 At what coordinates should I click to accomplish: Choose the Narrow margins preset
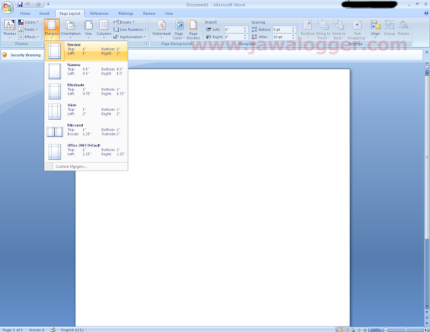coord(86,71)
